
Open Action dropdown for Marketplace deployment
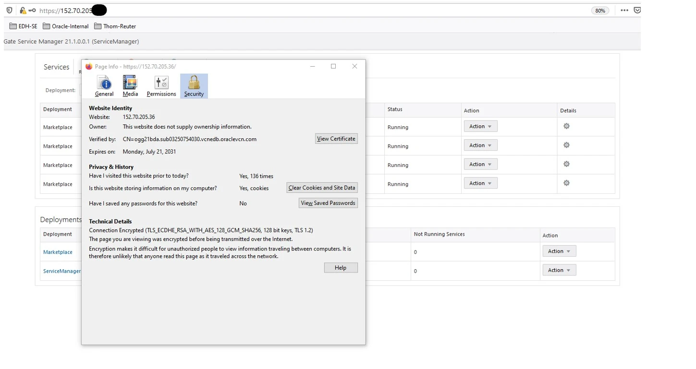click(x=559, y=251)
